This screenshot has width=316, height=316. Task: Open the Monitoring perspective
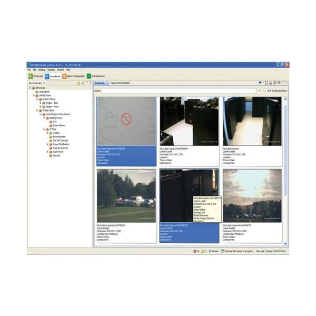[35, 76]
